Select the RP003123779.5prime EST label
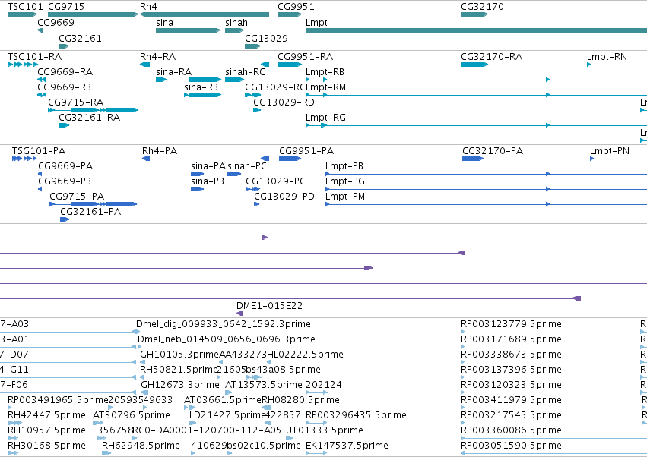 (511, 324)
